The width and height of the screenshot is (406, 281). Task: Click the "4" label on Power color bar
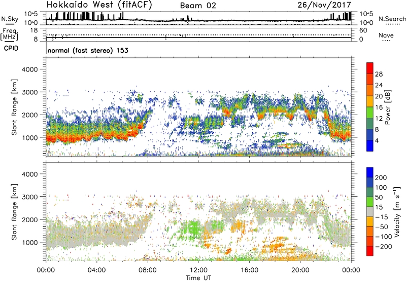point(377,140)
